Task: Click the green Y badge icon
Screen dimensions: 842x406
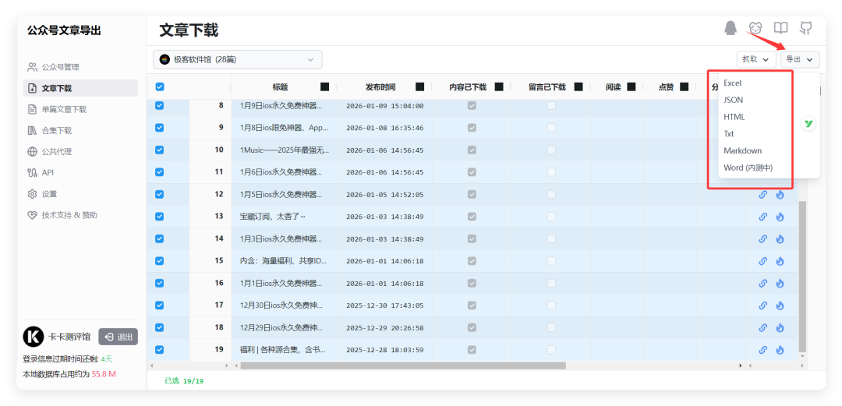Action: (808, 124)
